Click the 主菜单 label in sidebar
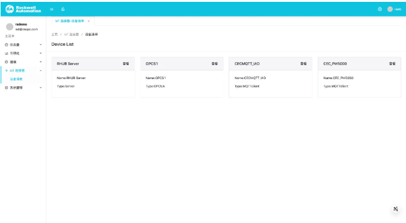Viewport: 406px width, 223px height. pos(10,36)
